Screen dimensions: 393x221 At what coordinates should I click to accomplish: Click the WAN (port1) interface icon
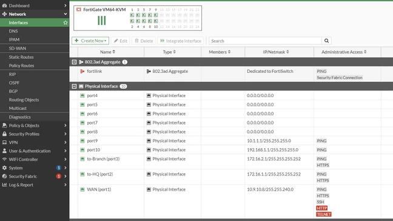tap(82, 189)
